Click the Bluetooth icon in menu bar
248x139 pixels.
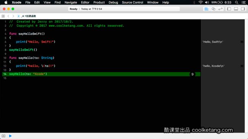click(x=194, y=2)
